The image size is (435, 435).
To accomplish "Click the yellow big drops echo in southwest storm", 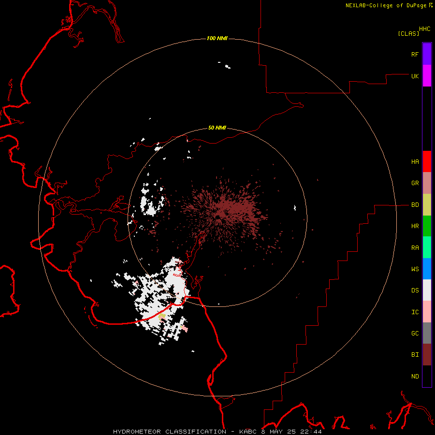I will (x=162, y=317).
